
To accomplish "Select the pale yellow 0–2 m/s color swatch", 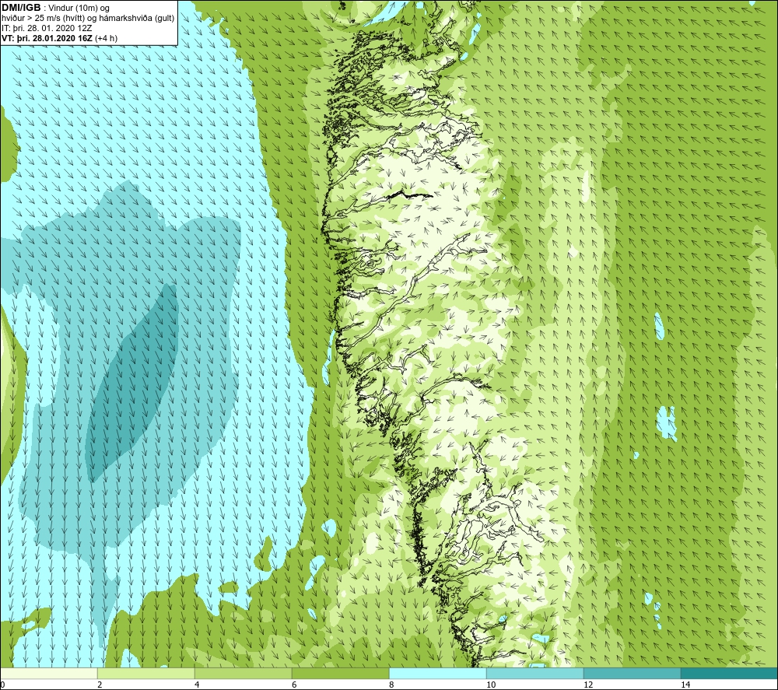I will (x=48, y=673).
